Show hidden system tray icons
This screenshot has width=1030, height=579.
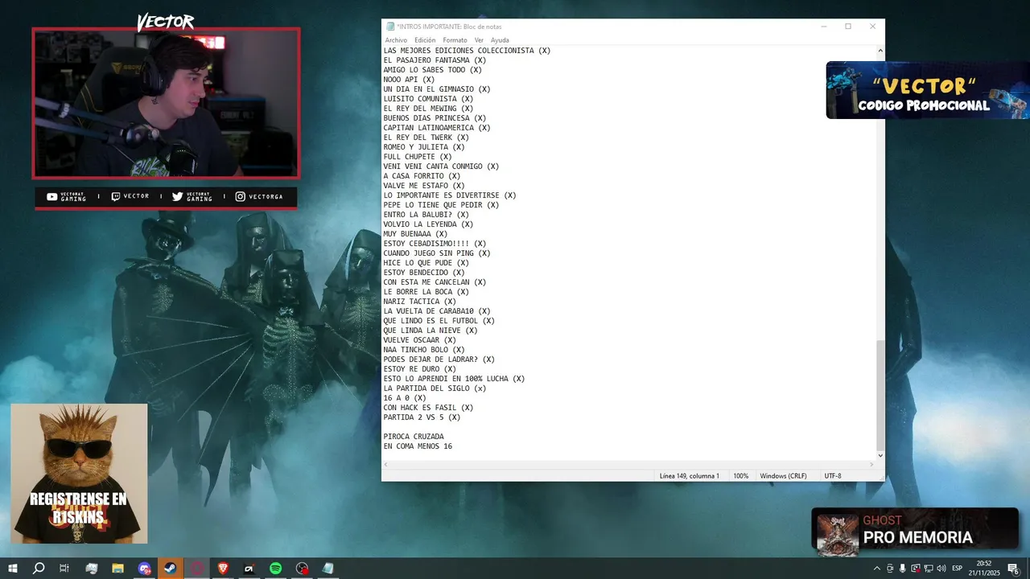877,569
